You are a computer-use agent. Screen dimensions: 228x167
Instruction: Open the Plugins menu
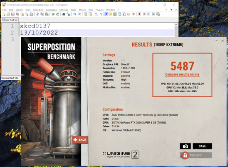pyautogui.click(x=99, y=10)
